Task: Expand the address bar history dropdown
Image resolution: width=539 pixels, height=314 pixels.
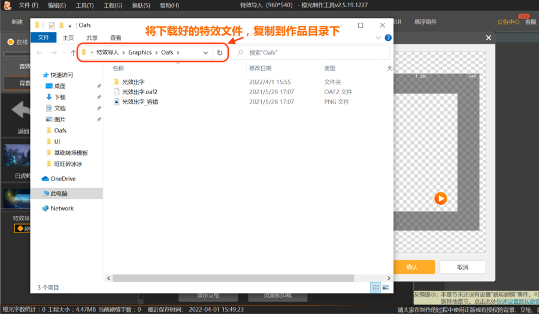Action: (x=205, y=53)
